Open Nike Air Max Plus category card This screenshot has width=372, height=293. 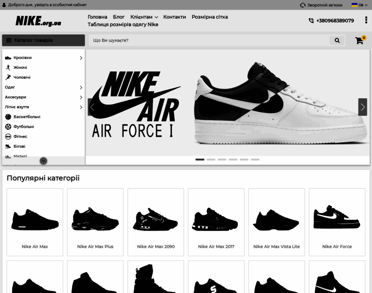pyautogui.click(x=95, y=222)
